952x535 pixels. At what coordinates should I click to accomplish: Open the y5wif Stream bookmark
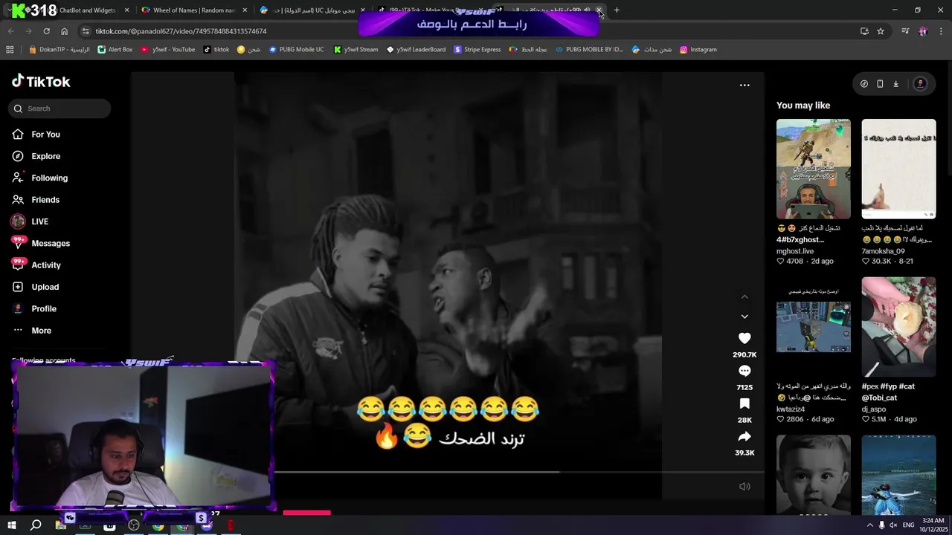pos(356,50)
